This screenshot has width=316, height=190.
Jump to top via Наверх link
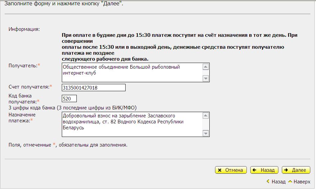302,182
